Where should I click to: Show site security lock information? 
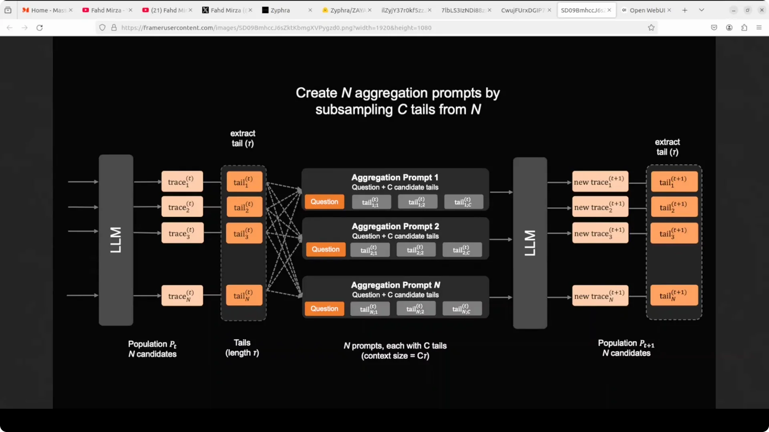(114, 28)
